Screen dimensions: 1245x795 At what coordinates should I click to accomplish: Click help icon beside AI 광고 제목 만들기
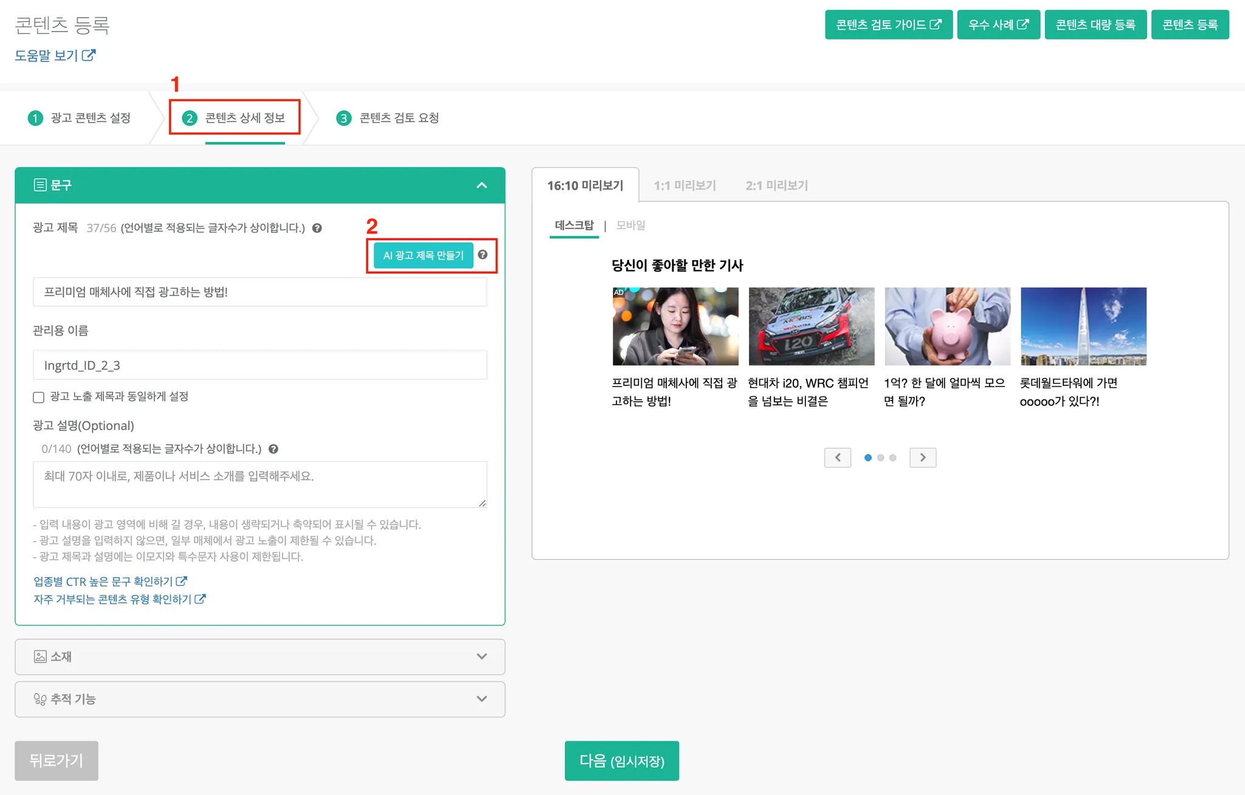483,255
